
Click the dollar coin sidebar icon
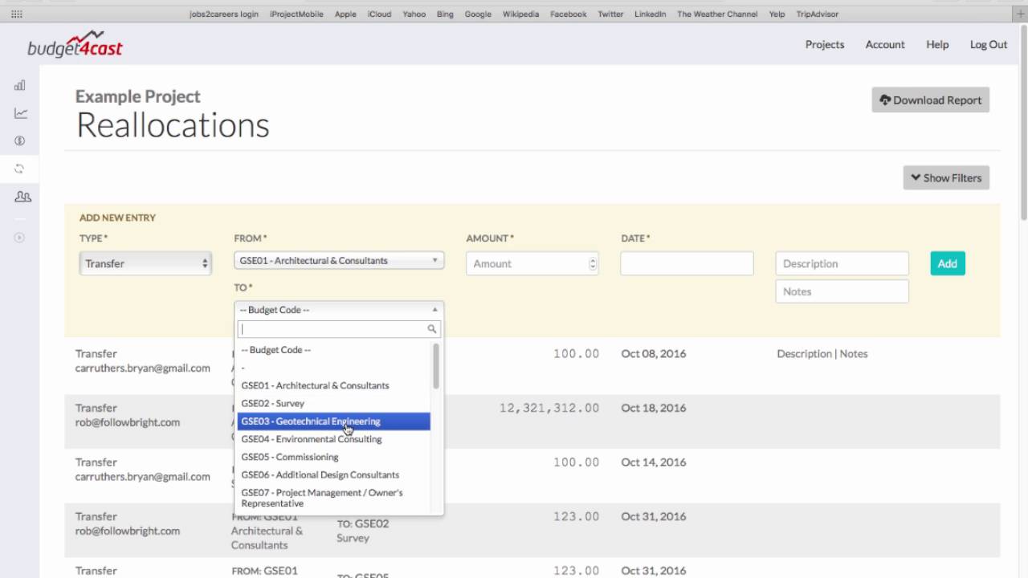click(x=20, y=141)
